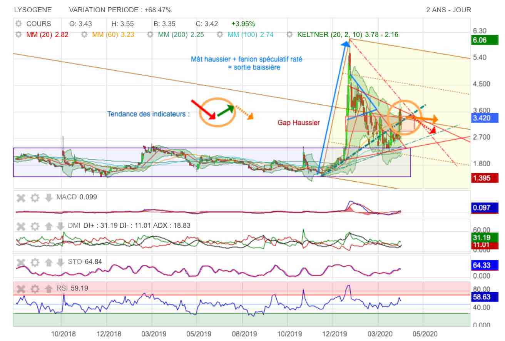505x341 pixels.
Task: Click blue 3.420 current price tag
Action: click(485, 118)
